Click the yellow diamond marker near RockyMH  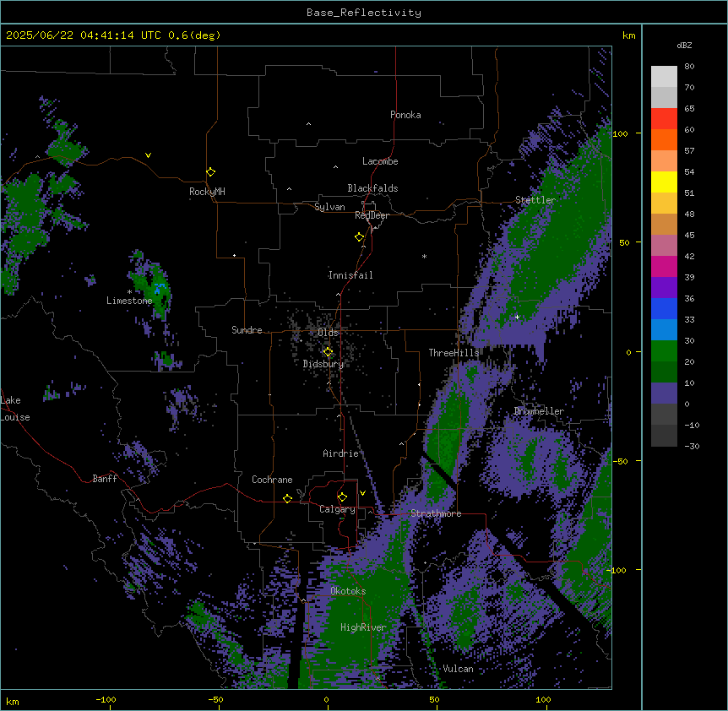point(211,172)
